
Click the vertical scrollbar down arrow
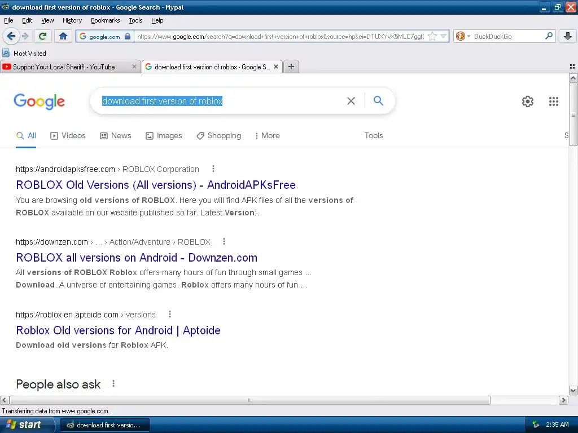click(573, 391)
